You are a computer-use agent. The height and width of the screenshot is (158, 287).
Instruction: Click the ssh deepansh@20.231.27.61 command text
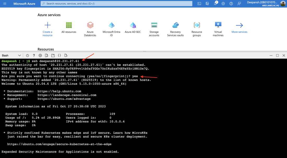56,61
